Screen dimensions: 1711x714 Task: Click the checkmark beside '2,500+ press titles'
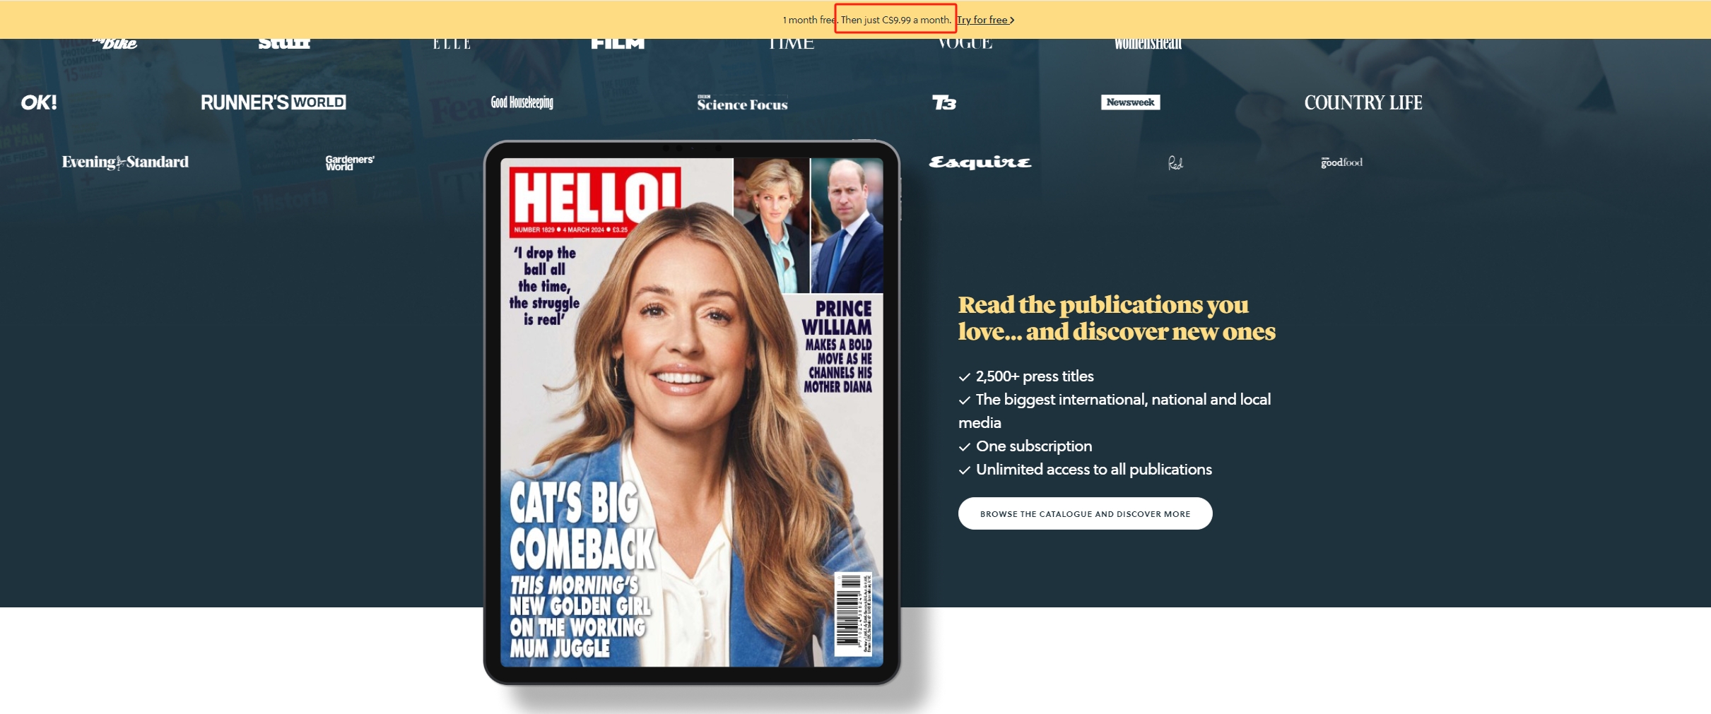click(x=965, y=377)
